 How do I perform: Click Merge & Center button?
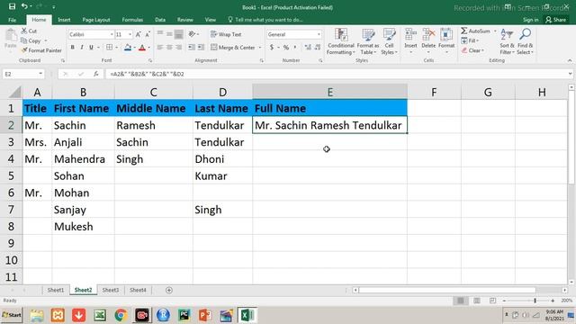pyautogui.click(x=233, y=48)
